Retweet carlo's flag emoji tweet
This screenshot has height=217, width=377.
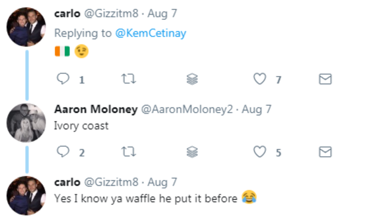129,79
